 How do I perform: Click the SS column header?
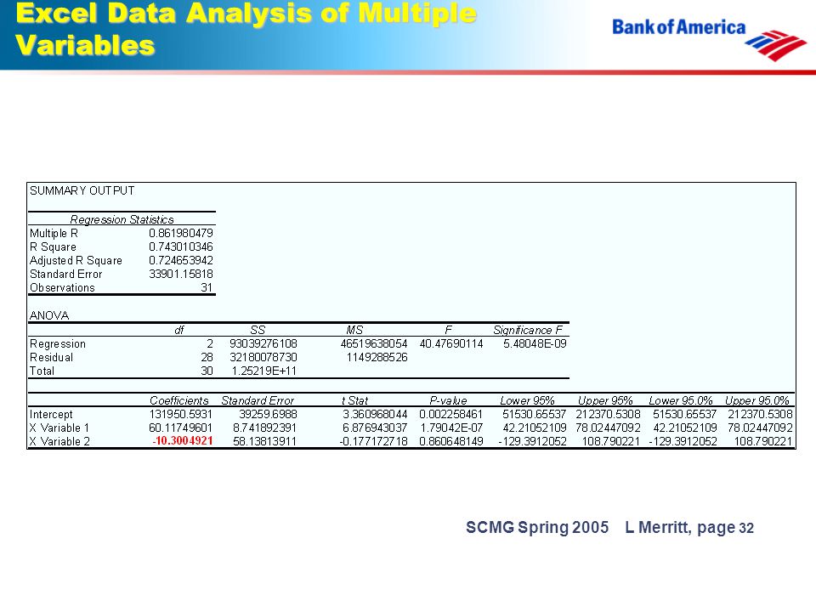point(258,330)
